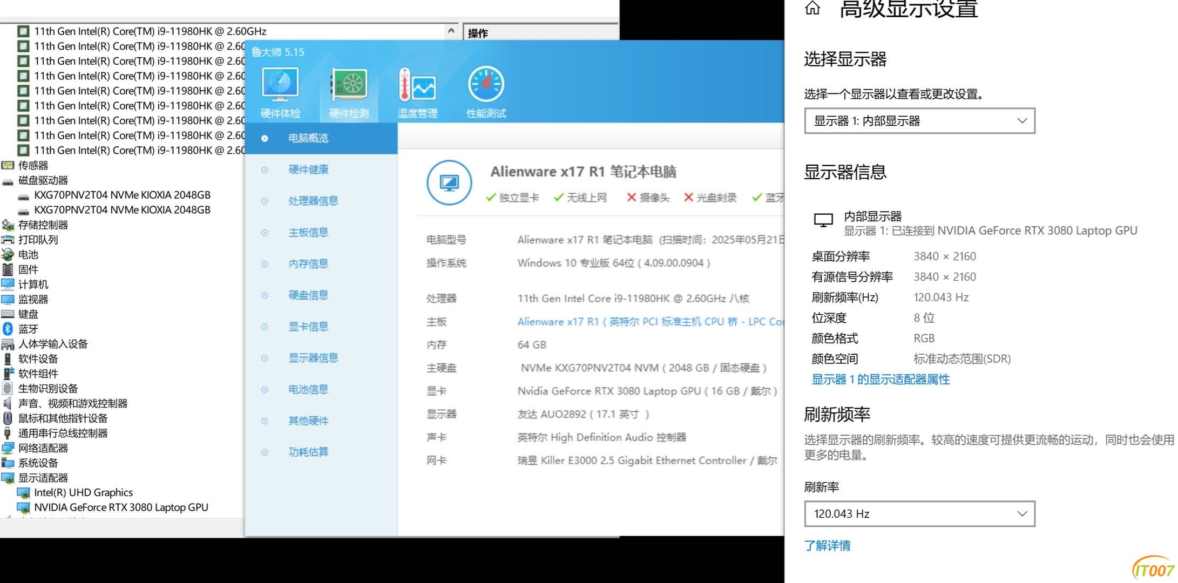Click the Device Manager scroll-up arrow
The width and height of the screenshot is (1178, 583).
click(451, 31)
